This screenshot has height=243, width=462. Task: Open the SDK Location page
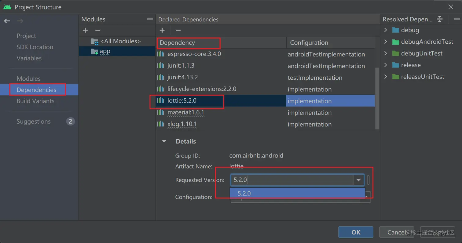[x=35, y=47]
